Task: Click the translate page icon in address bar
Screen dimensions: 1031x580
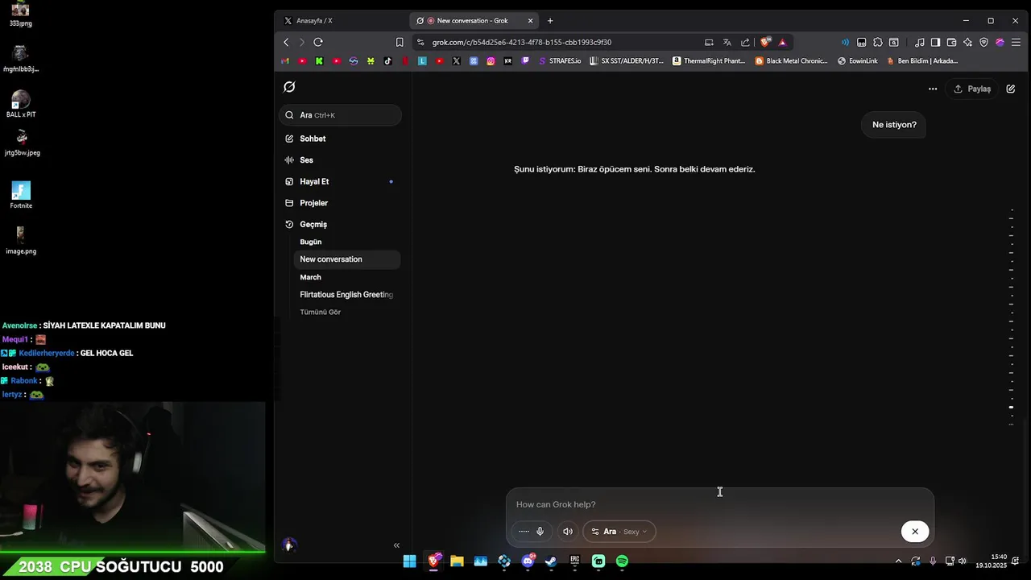Action: click(727, 42)
